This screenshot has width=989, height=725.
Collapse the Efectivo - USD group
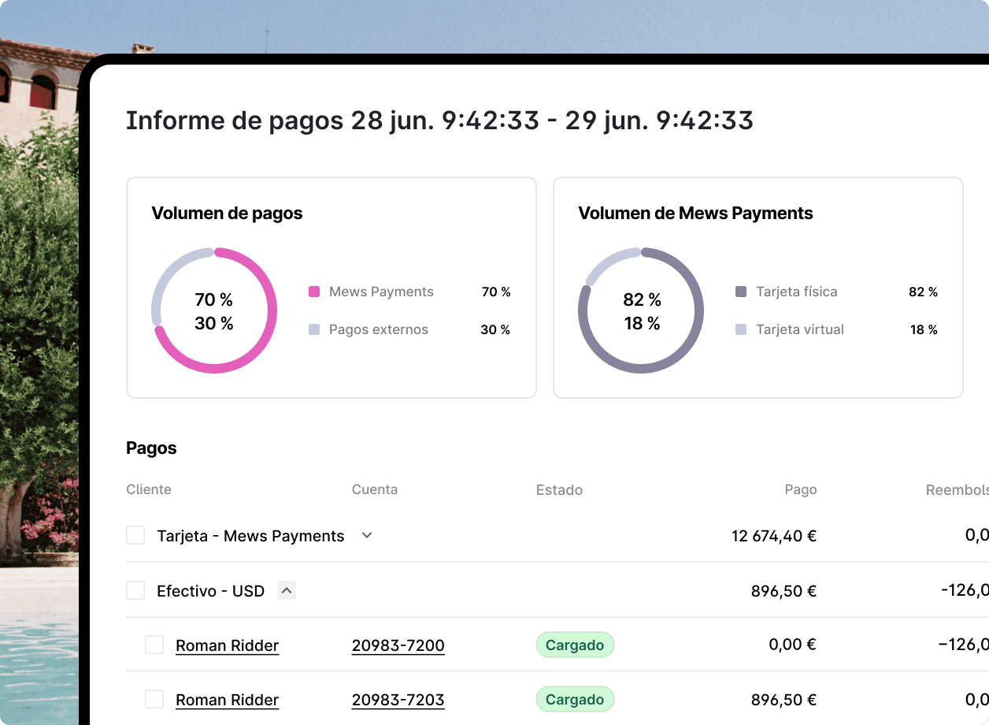pos(287,590)
